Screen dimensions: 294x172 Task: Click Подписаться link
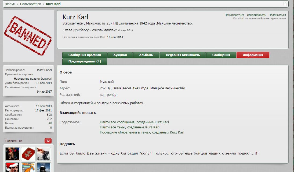277,15
